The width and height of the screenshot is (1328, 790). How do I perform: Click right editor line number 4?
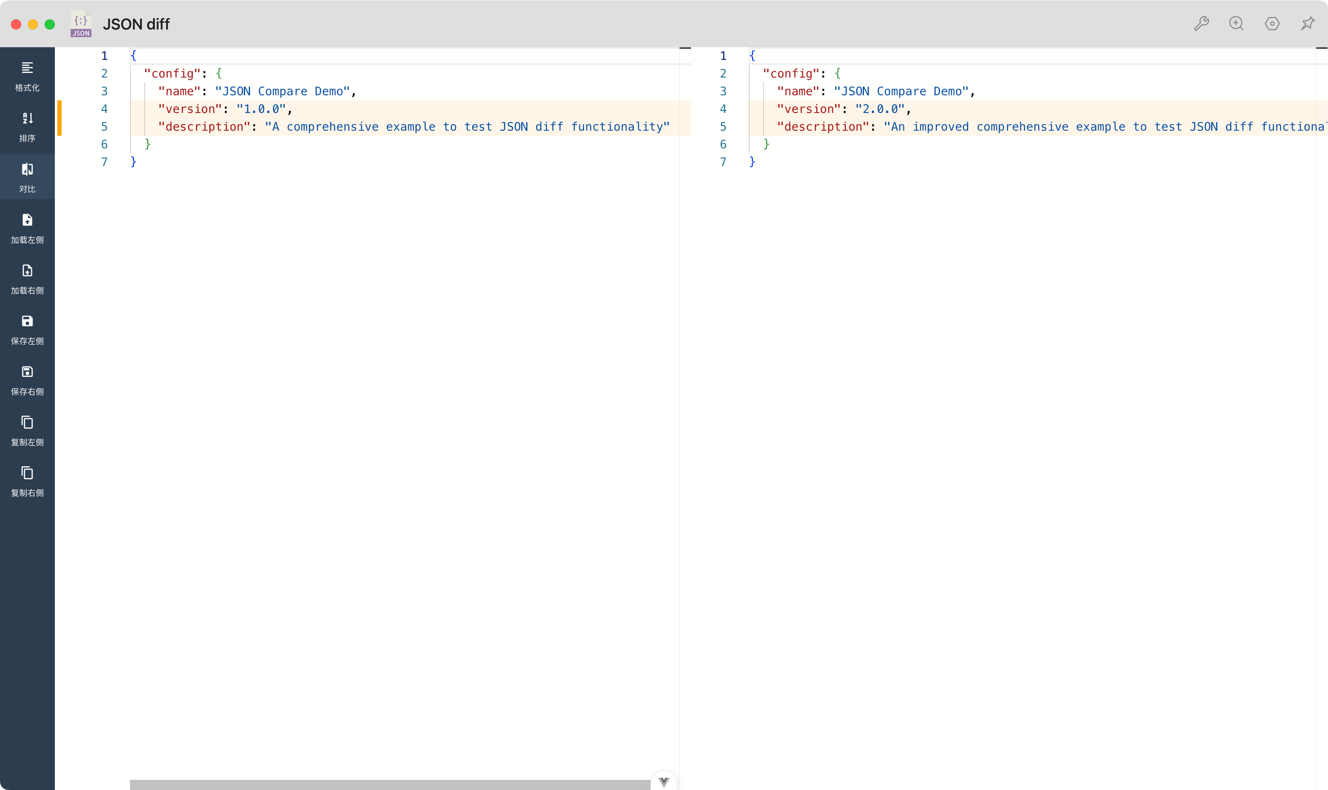click(x=723, y=109)
